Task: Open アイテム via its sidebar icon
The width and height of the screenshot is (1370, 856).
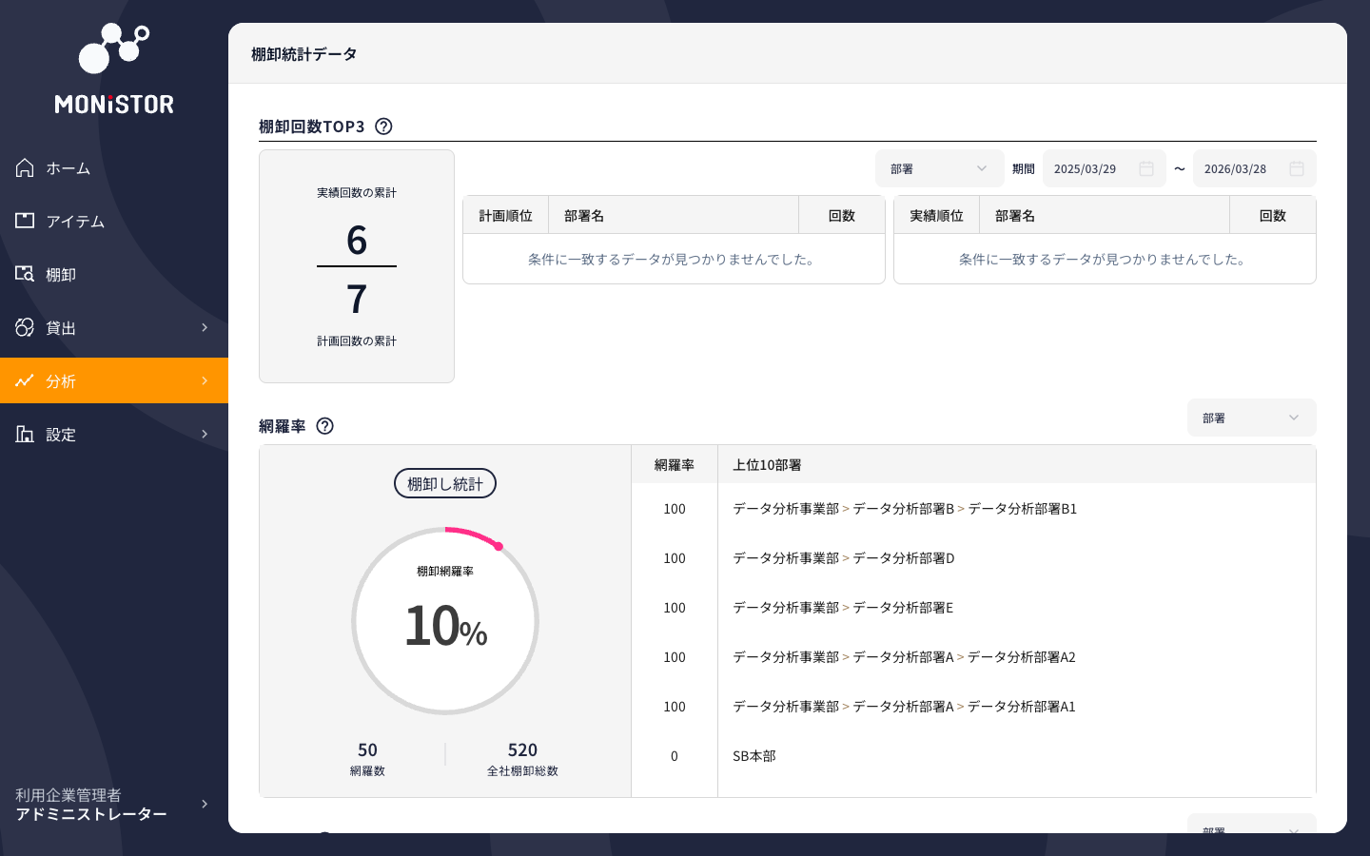Action: [x=25, y=221]
